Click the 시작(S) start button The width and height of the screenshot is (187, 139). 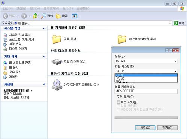point(145,128)
